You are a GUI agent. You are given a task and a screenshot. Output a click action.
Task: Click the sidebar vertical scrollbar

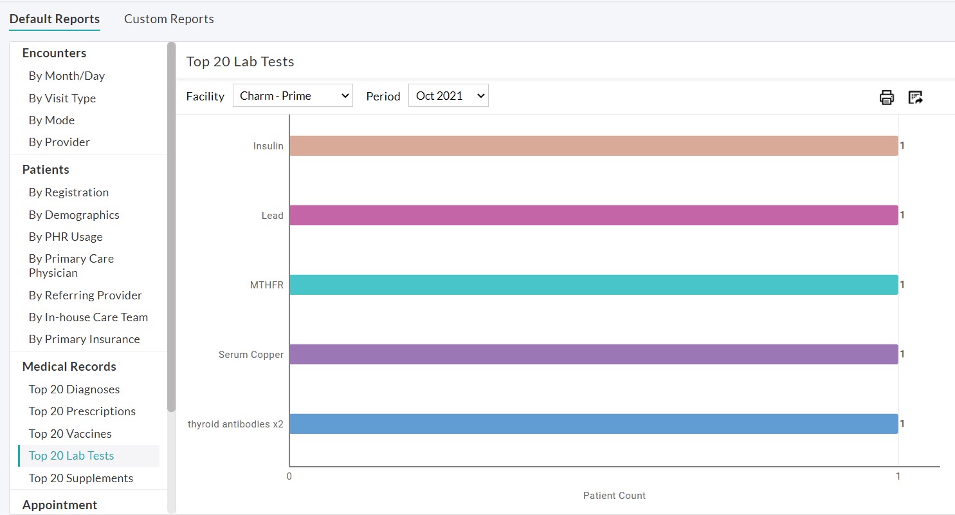tap(171, 225)
